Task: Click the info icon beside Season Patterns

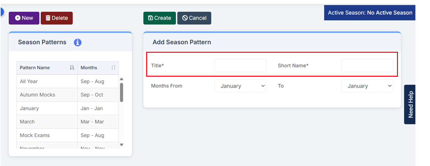Action: coord(78,42)
